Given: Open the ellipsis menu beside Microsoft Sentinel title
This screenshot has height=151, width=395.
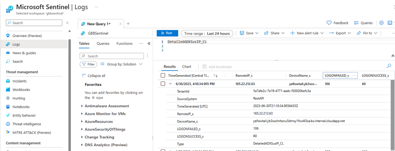Looking at the screenshot, I should pos(96,7).
